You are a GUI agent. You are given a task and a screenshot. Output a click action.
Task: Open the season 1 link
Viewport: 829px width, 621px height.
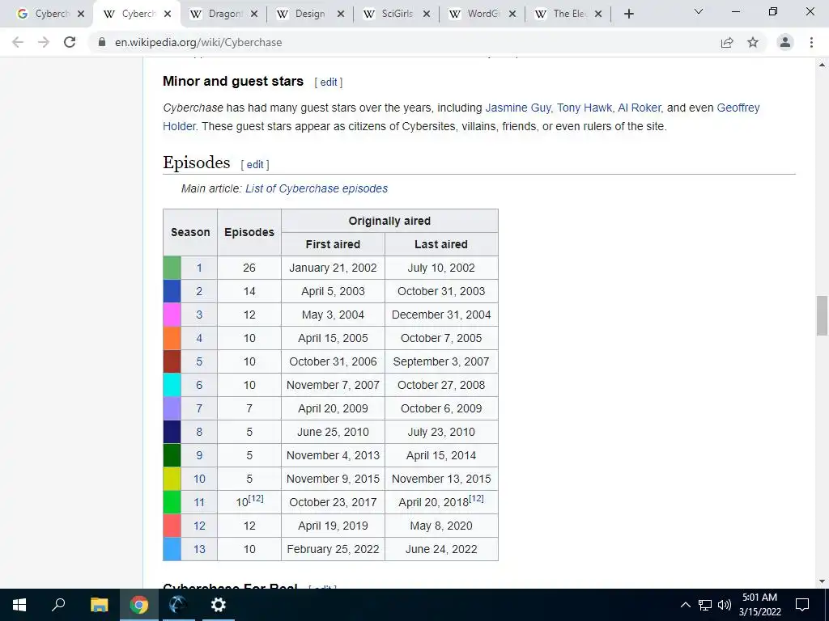199,268
